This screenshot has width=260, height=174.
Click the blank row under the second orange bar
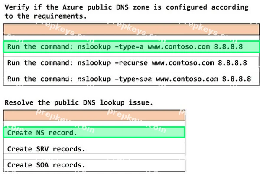(94, 124)
